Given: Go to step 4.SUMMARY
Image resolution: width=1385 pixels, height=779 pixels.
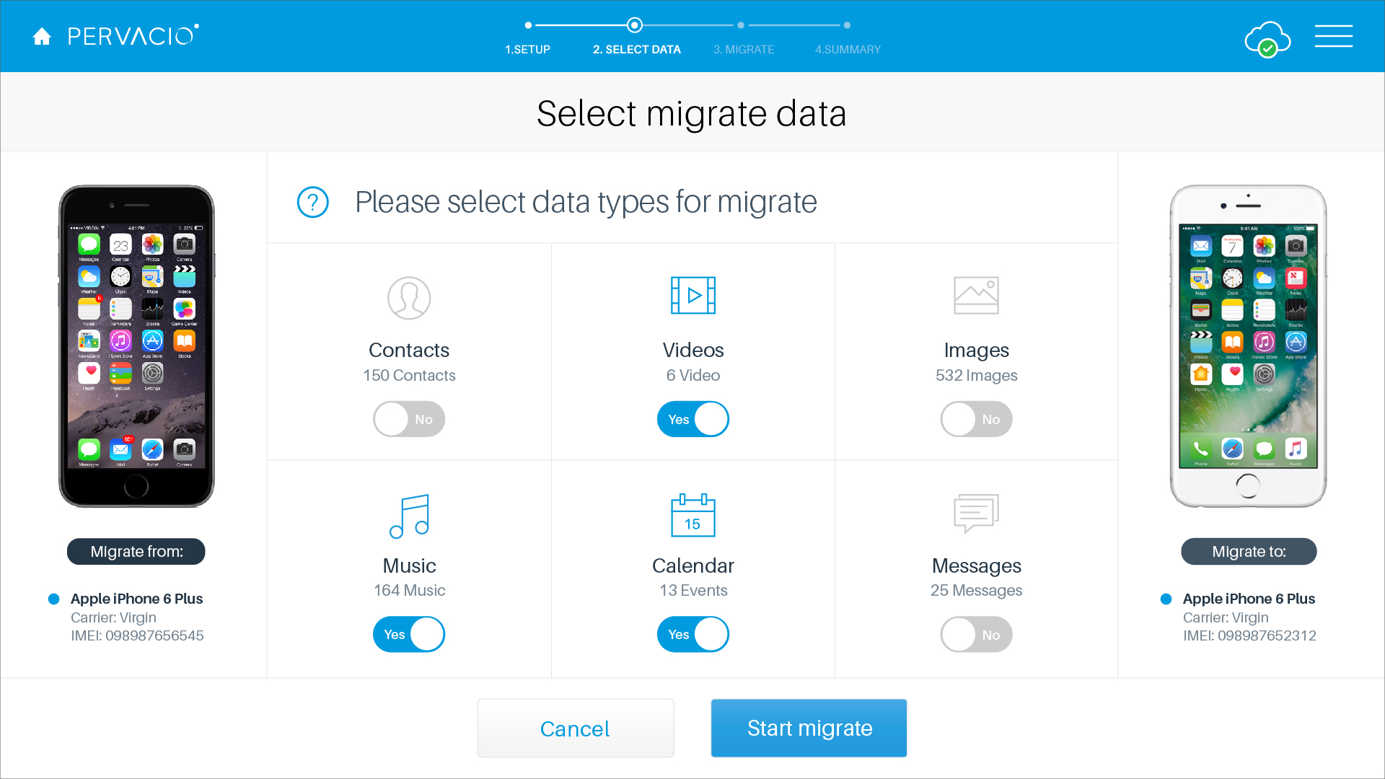Looking at the screenshot, I should pyautogui.click(x=848, y=50).
